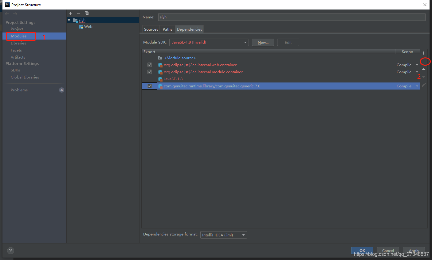Toggle export for web.container dependency
432x260 pixels.
[150, 65]
